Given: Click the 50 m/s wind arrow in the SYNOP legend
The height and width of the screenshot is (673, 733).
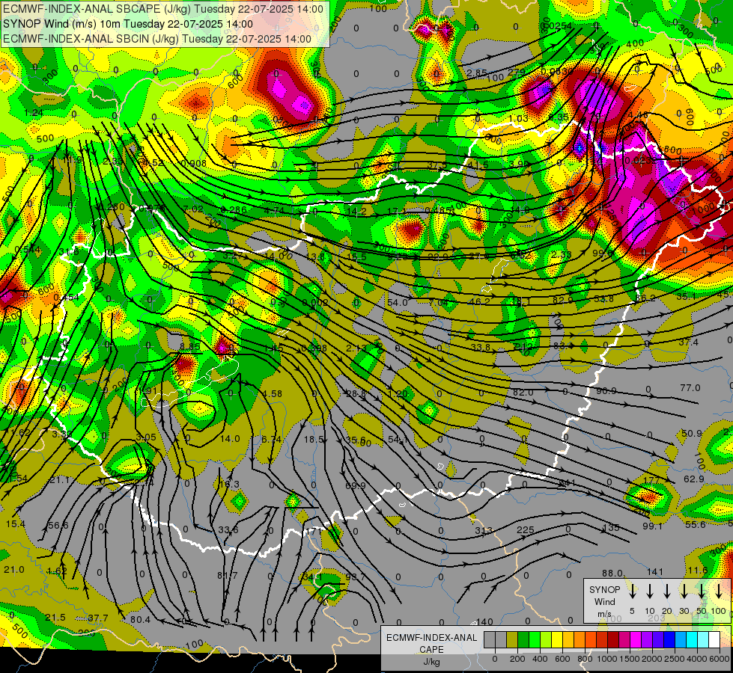Looking at the screenshot, I should click(x=702, y=591).
